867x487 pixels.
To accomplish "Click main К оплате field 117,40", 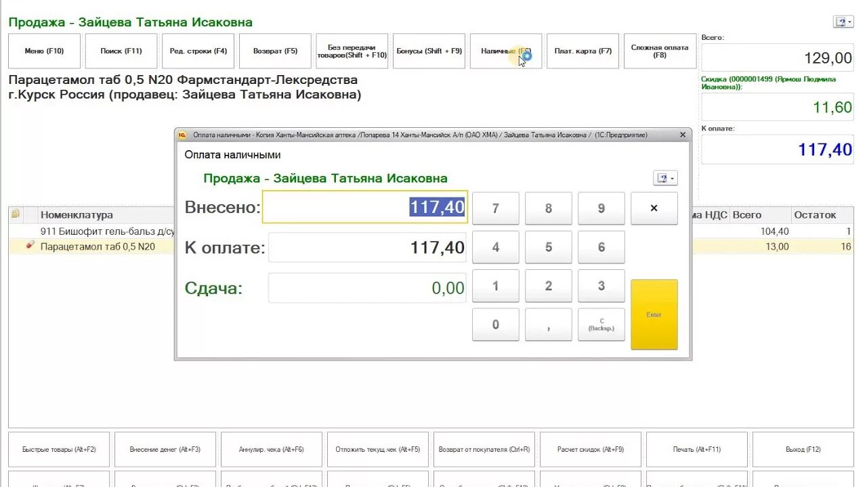I will (777, 149).
